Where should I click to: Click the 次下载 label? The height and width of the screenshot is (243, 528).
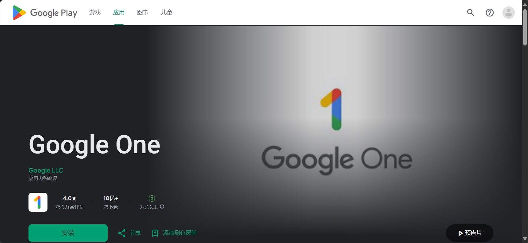pyautogui.click(x=111, y=207)
